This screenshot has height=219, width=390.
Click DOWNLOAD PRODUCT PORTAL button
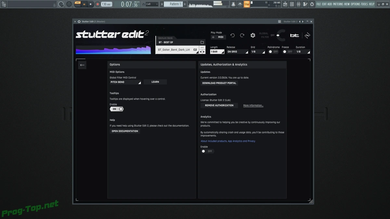pos(219,83)
